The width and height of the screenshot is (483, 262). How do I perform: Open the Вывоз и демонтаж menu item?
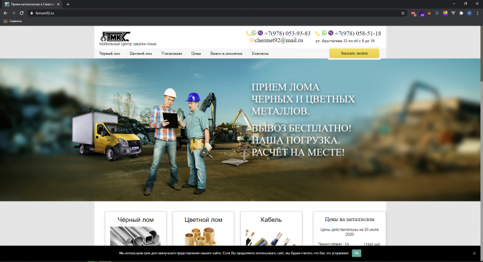point(226,54)
